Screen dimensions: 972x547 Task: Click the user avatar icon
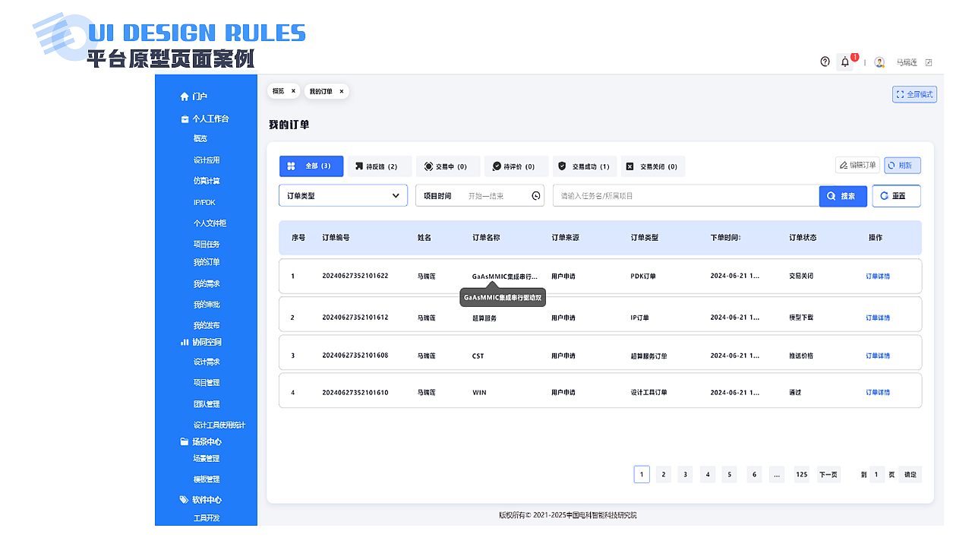[879, 62]
